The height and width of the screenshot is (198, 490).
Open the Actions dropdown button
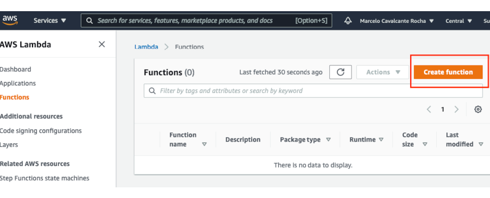pos(383,72)
